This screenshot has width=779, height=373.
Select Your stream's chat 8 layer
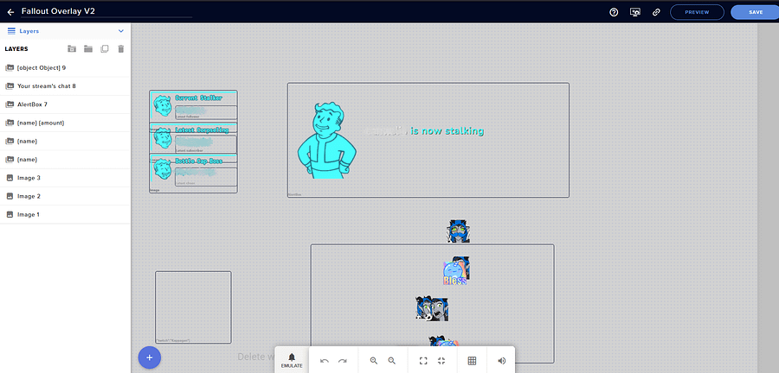click(x=65, y=86)
